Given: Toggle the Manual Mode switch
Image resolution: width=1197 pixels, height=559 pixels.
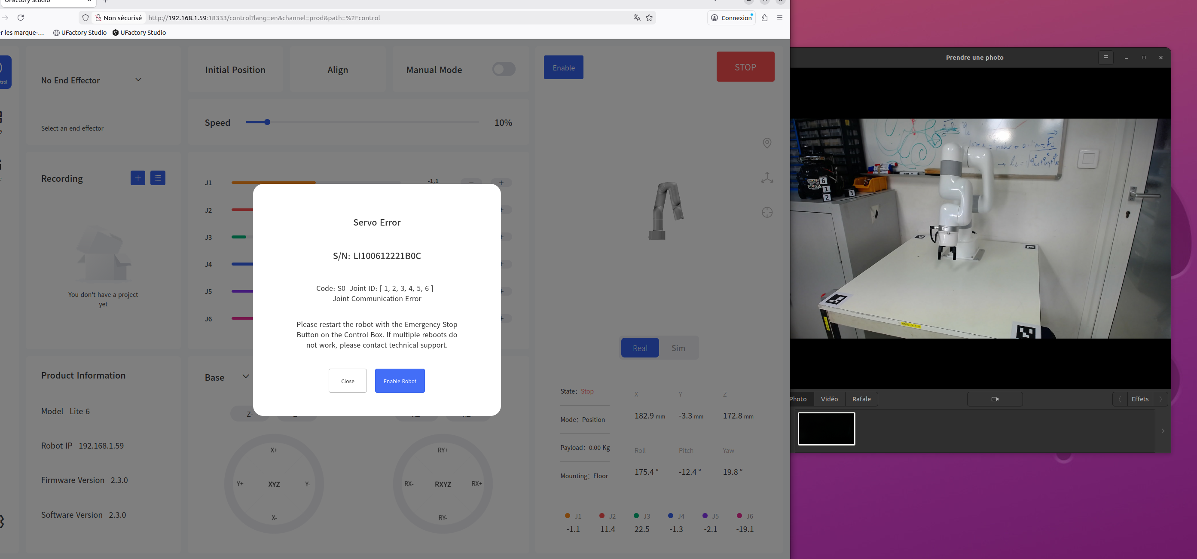Looking at the screenshot, I should tap(503, 69).
